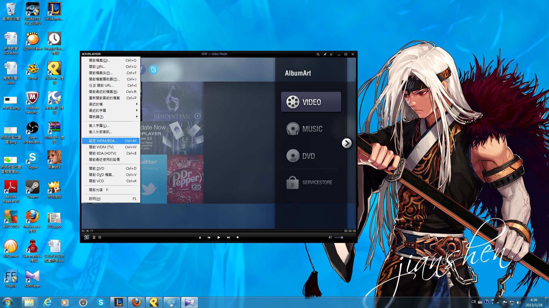Click the round next arrow in AlbumArt

coord(347,143)
